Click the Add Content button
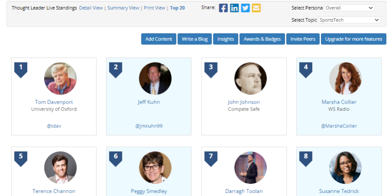This screenshot has height=196, width=392. tap(159, 39)
